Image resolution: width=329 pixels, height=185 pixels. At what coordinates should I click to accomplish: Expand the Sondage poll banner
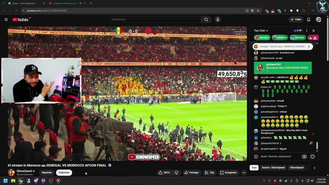point(283,47)
